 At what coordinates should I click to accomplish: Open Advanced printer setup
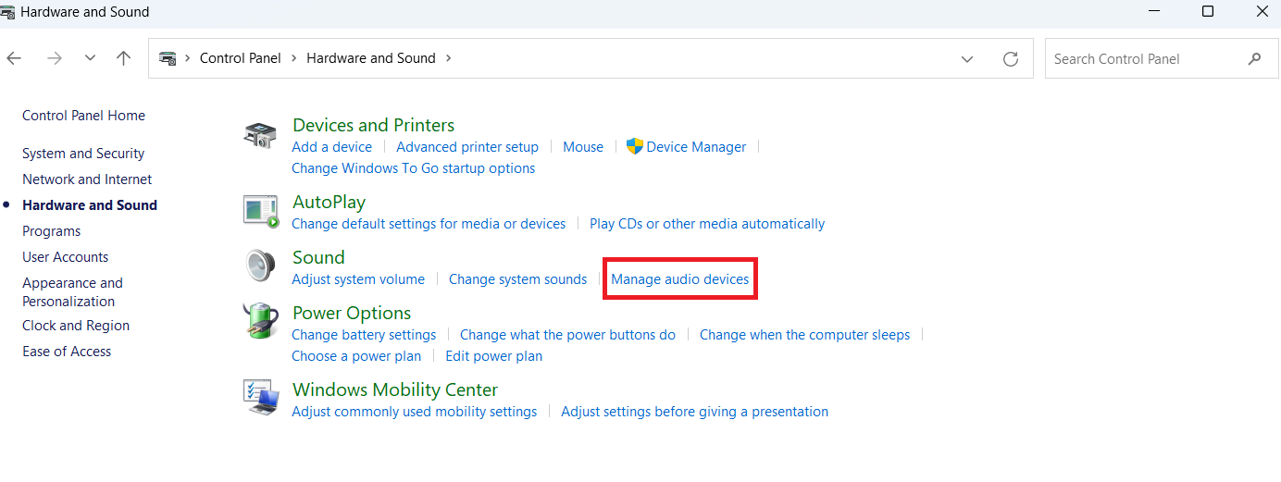click(x=467, y=146)
